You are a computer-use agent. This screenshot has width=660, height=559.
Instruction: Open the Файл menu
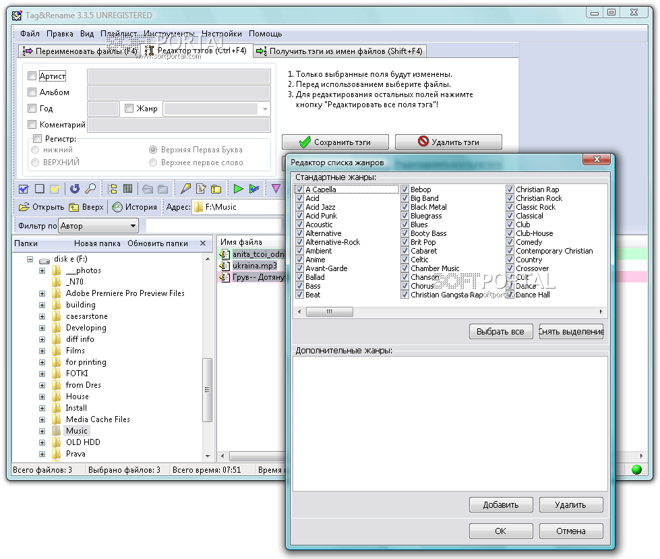click(x=30, y=34)
